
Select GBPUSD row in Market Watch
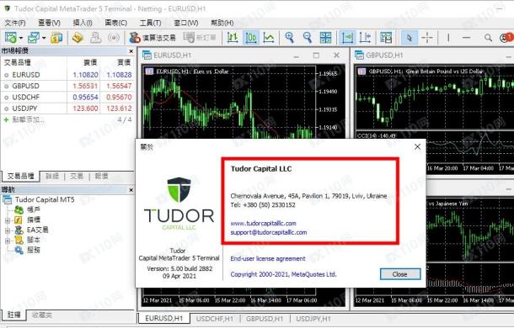[x=67, y=86]
